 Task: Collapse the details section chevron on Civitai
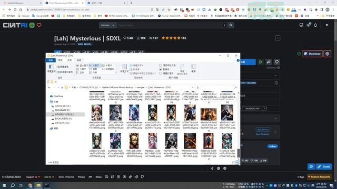(x=275, y=76)
